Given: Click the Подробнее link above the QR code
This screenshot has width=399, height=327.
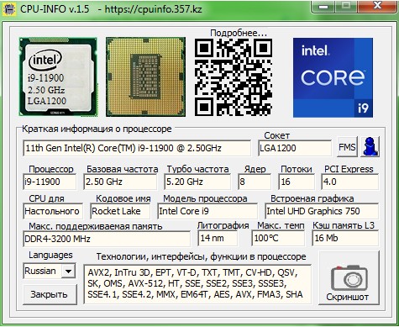Looking at the screenshot, I should [x=239, y=33].
